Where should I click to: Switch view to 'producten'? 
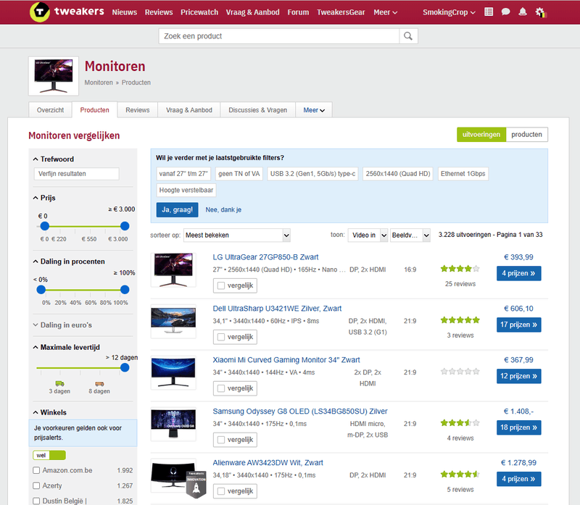pos(527,135)
